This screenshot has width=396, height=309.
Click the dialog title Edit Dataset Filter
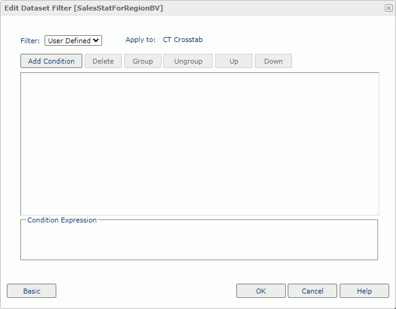tap(84, 8)
